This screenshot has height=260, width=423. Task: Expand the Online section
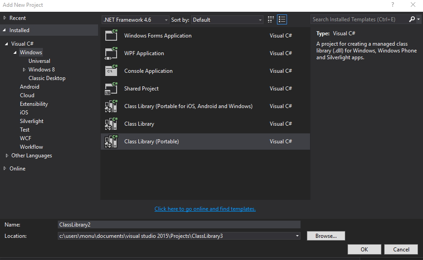pos(5,168)
